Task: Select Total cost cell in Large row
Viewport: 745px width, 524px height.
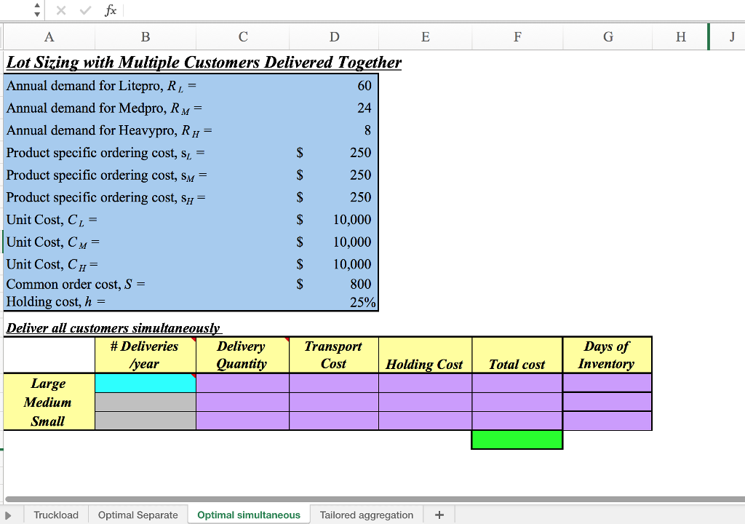Action: (x=517, y=384)
